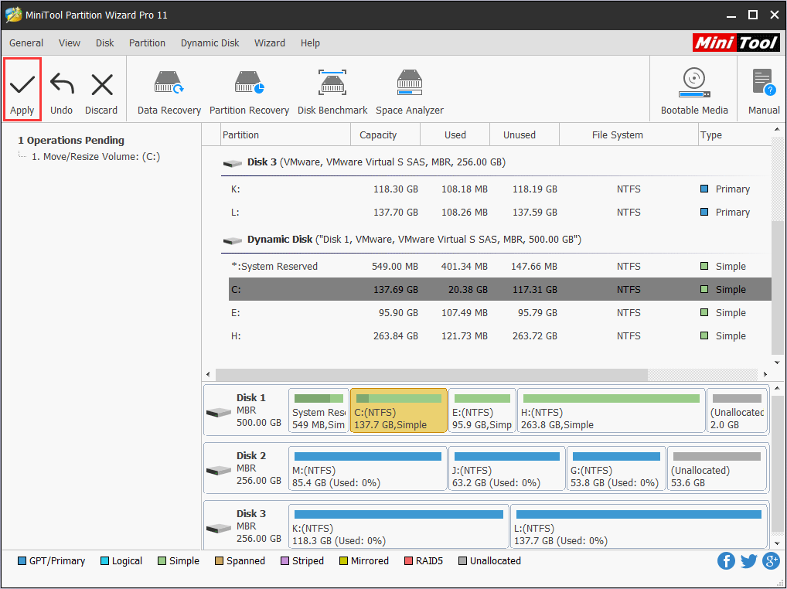787x589 pixels.
Task: Select H:(NTFS) block on Disk 1 map
Action: [x=612, y=411]
